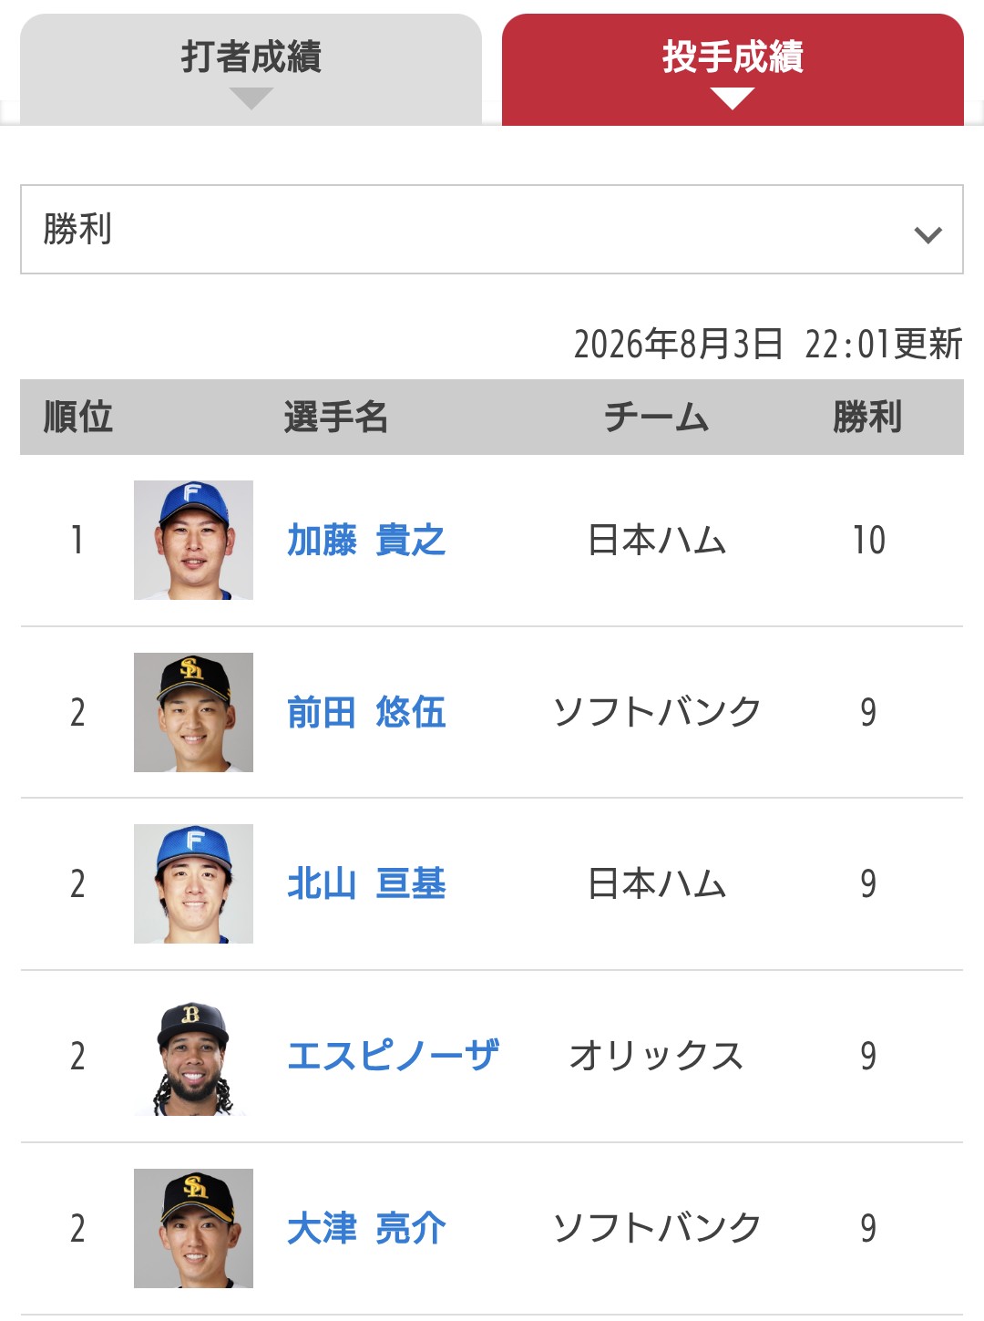Open 加藤 貴之 player link
The height and width of the screenshot is (1321, 984).
366,541
